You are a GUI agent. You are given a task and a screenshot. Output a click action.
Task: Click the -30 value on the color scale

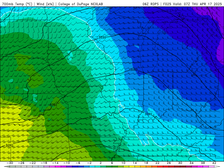point(10,163)
